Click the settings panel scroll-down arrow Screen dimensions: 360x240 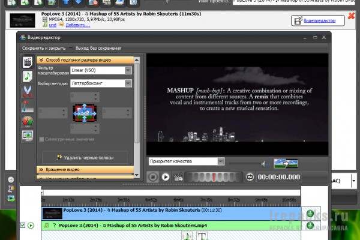coord(137,175)
